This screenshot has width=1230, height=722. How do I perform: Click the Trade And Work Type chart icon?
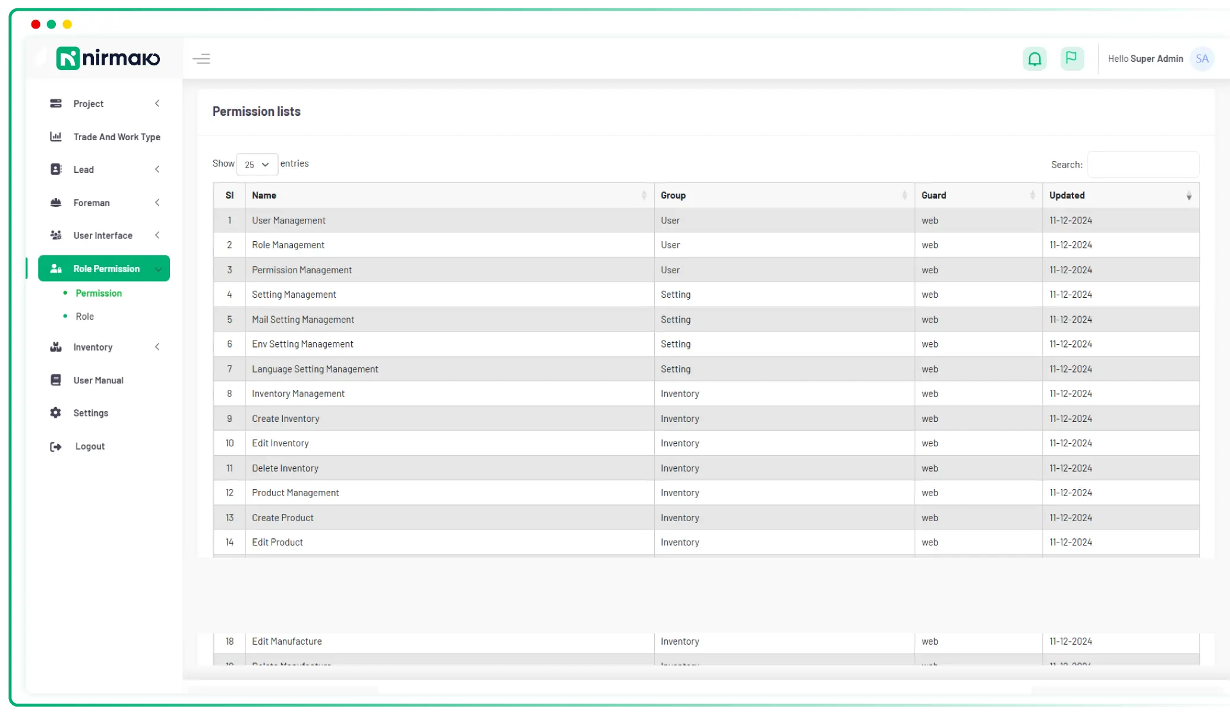tap(56, 137)
